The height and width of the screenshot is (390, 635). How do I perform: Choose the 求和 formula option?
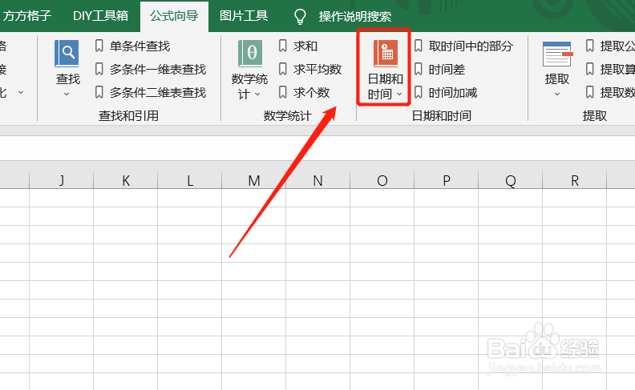tap(305, 46)
